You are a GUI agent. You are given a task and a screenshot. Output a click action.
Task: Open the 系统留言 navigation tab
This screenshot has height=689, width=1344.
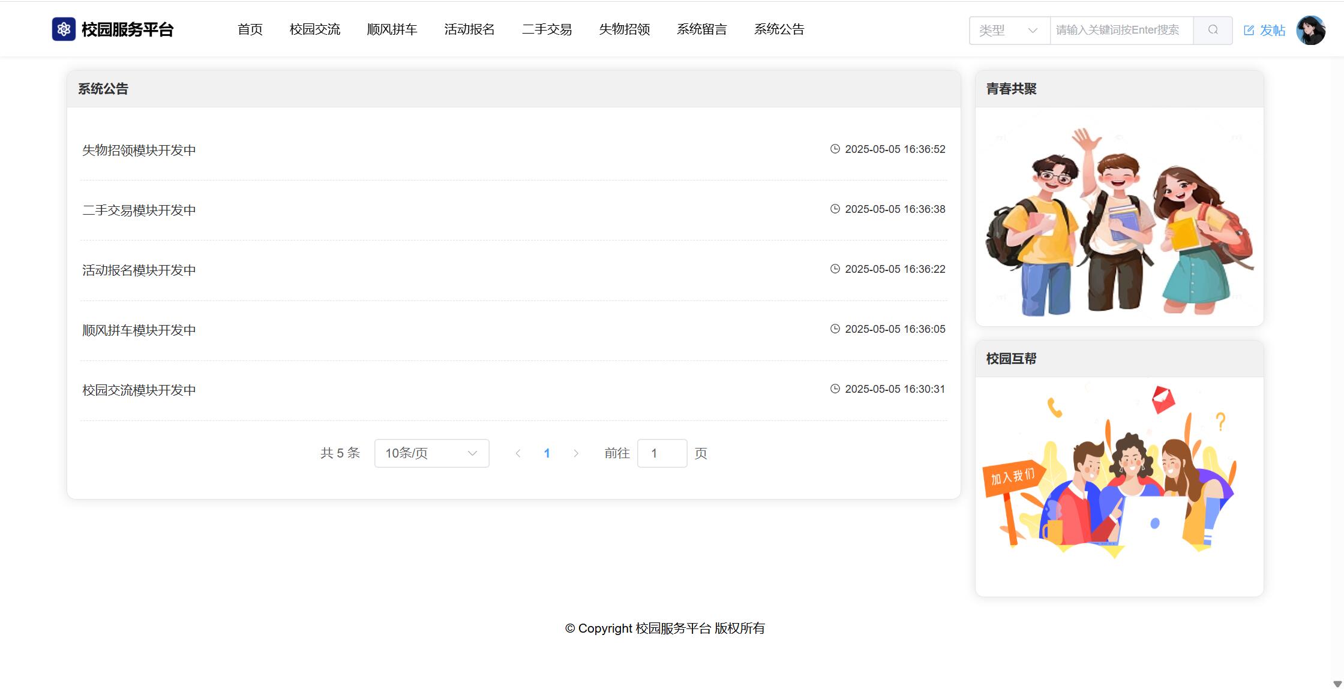pos(701,29)
